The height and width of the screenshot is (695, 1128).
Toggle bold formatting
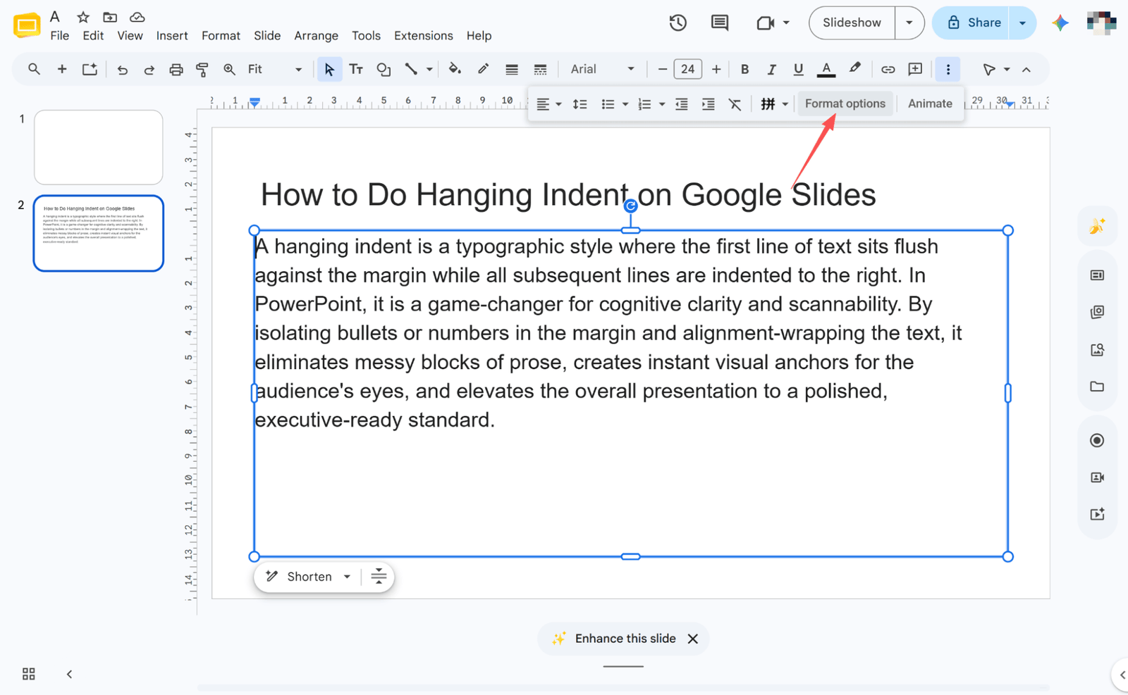(744, 69)
